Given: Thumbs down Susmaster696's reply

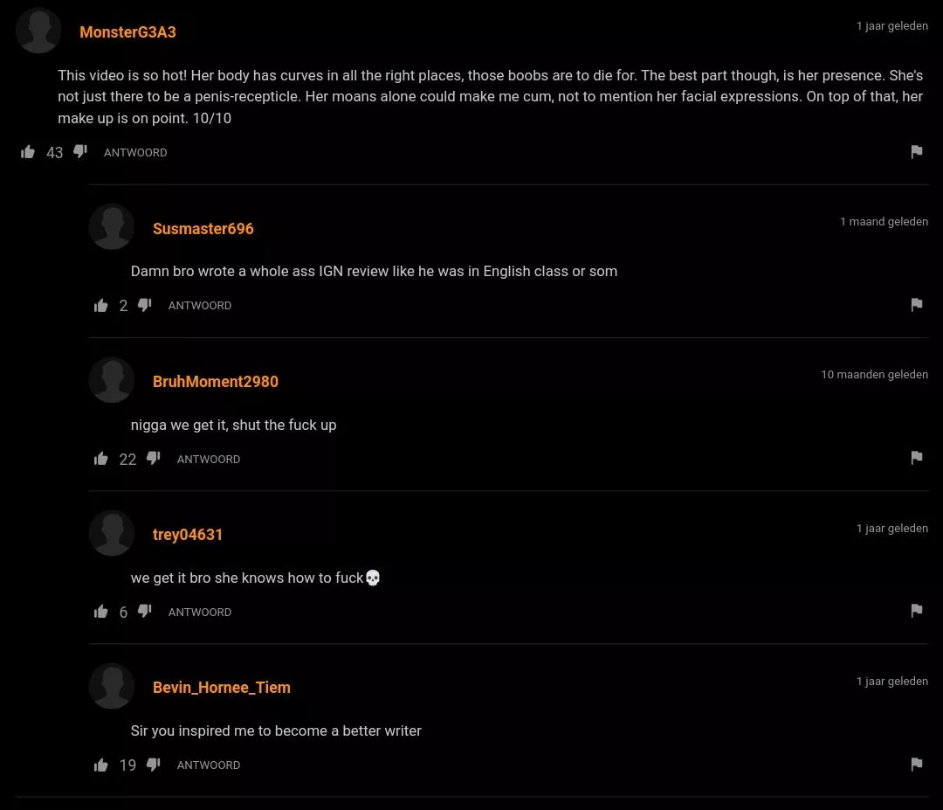Looking at the screenshot, I should coord(145,305).
